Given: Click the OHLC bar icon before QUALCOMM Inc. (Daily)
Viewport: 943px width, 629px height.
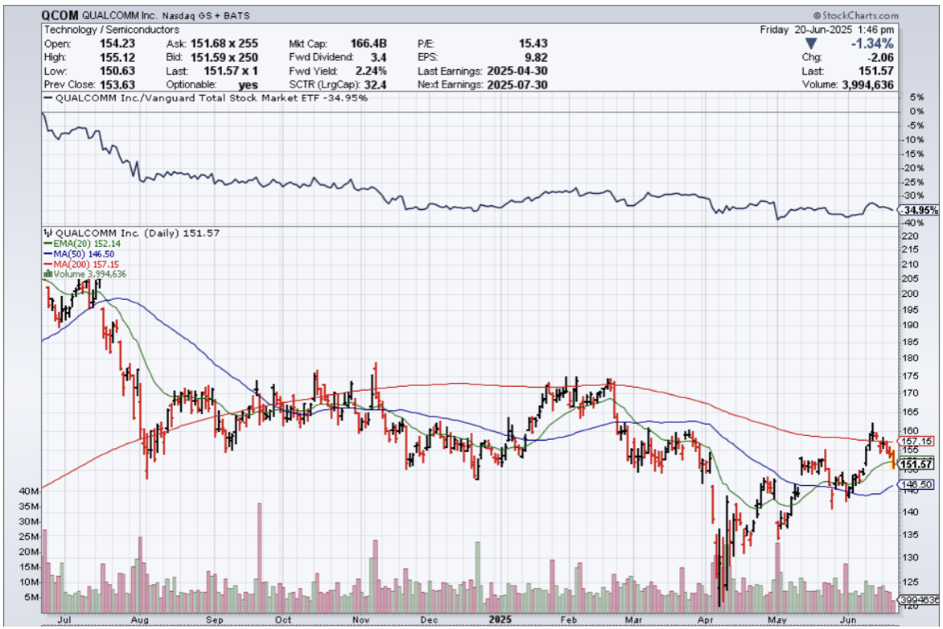Looking at the screenshot, I should 46,233.
